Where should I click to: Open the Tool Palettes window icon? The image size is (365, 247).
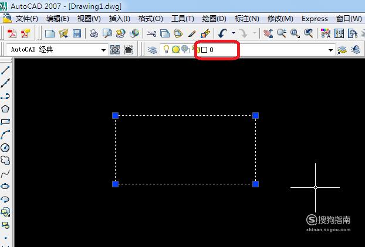point(353,34)
